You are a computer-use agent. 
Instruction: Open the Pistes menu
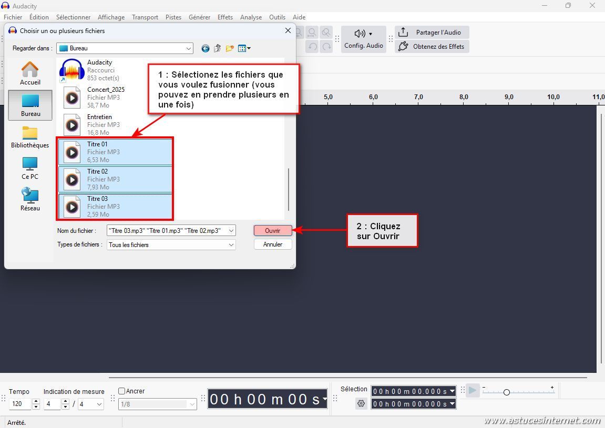[x=173, y=17]
